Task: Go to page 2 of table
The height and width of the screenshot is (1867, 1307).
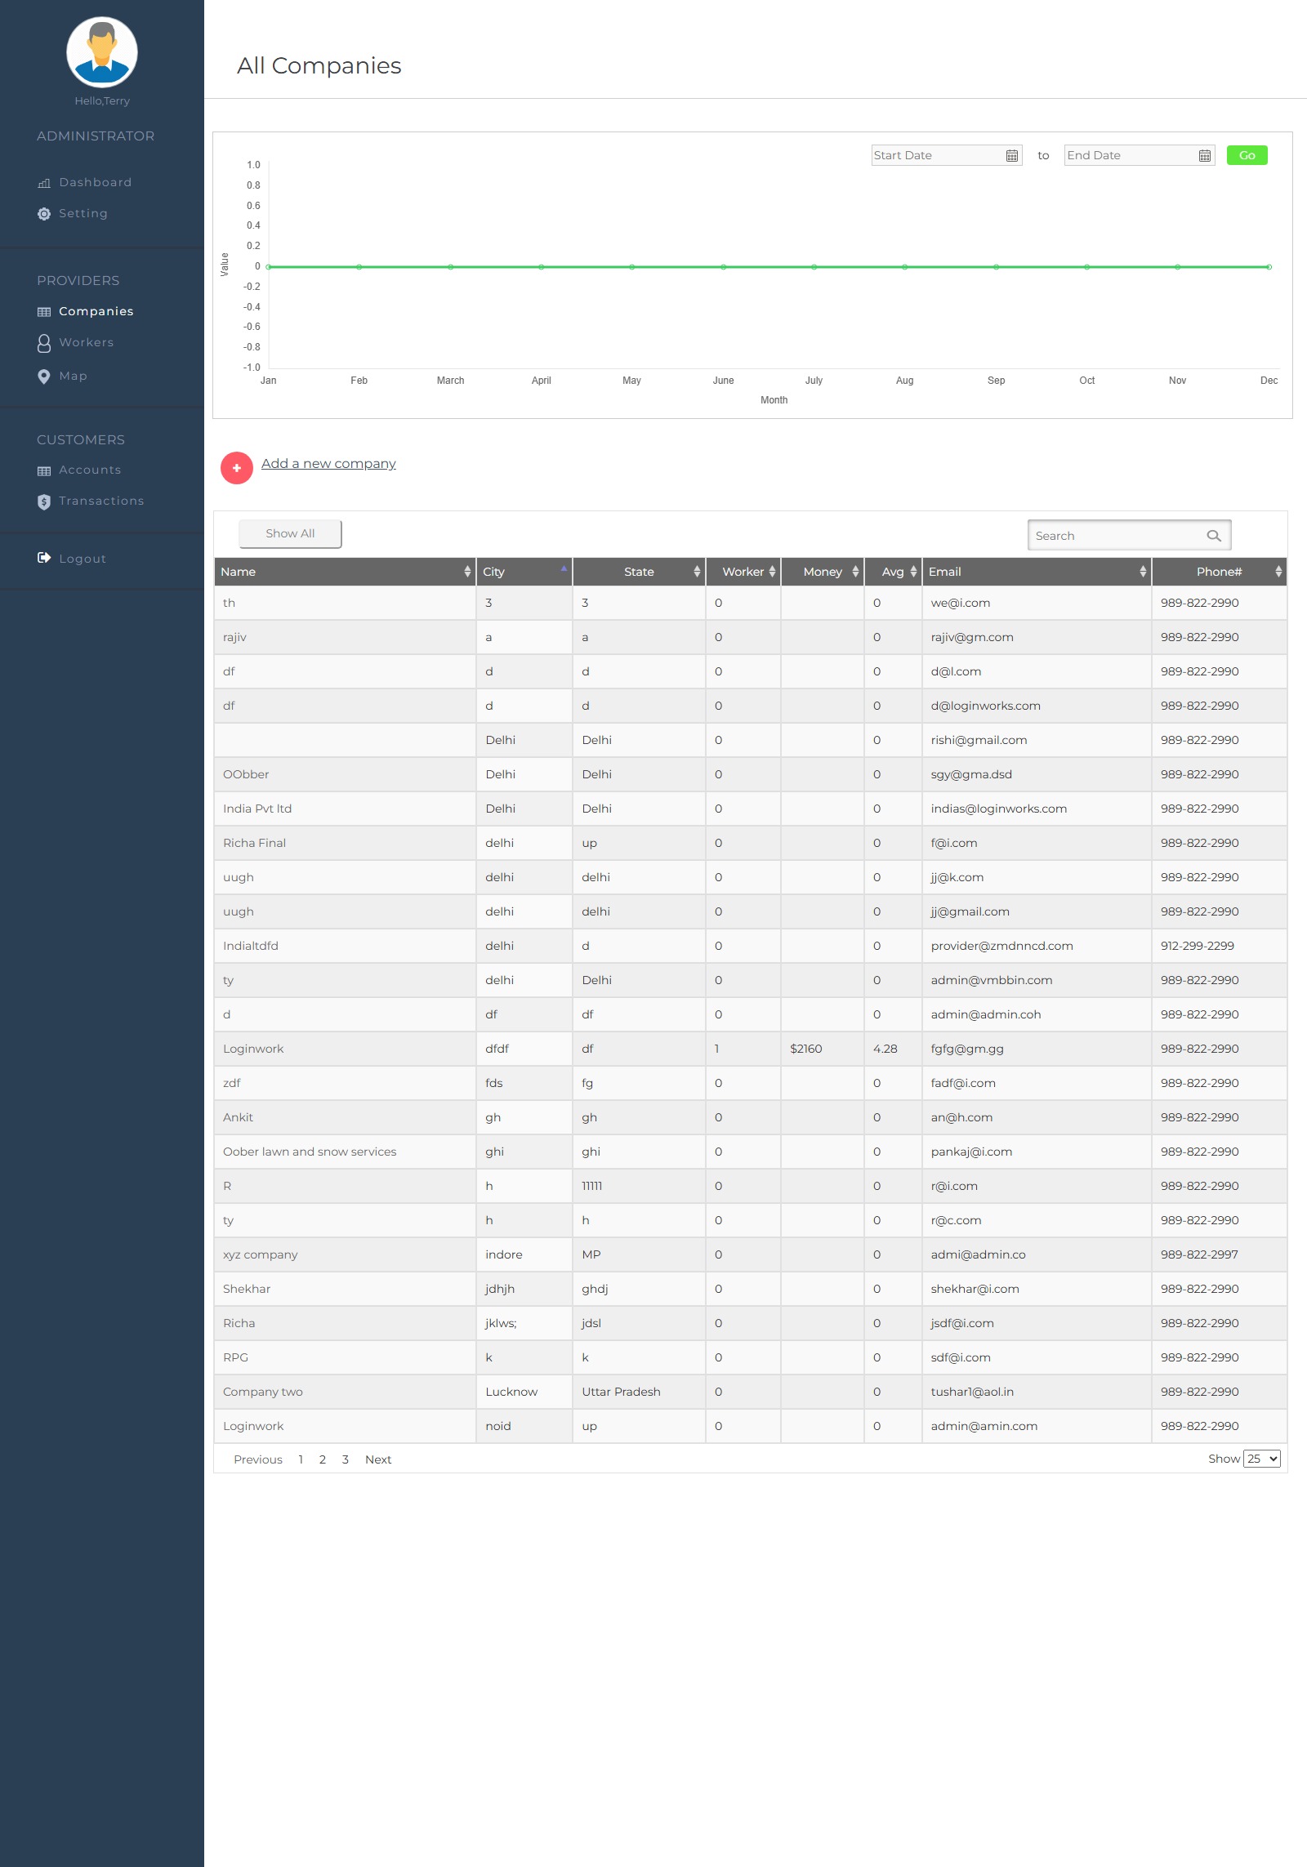Action: (x=323, y=1459)
